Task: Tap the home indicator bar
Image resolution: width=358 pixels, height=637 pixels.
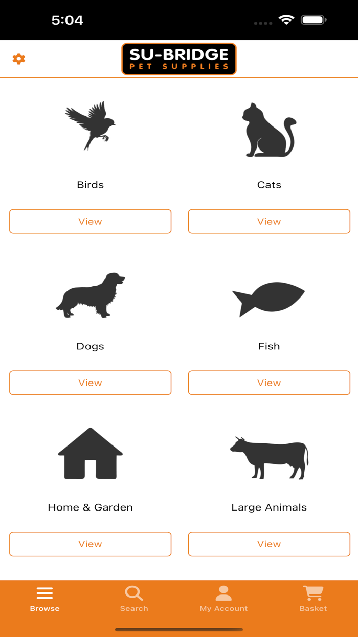Action: click(x=178, y=628)
